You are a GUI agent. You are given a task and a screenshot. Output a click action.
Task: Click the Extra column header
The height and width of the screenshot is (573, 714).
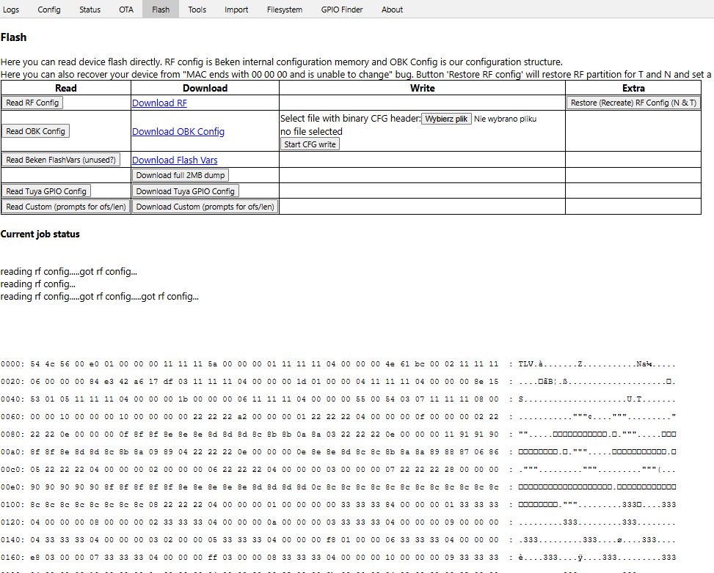(x=633, y=88)
